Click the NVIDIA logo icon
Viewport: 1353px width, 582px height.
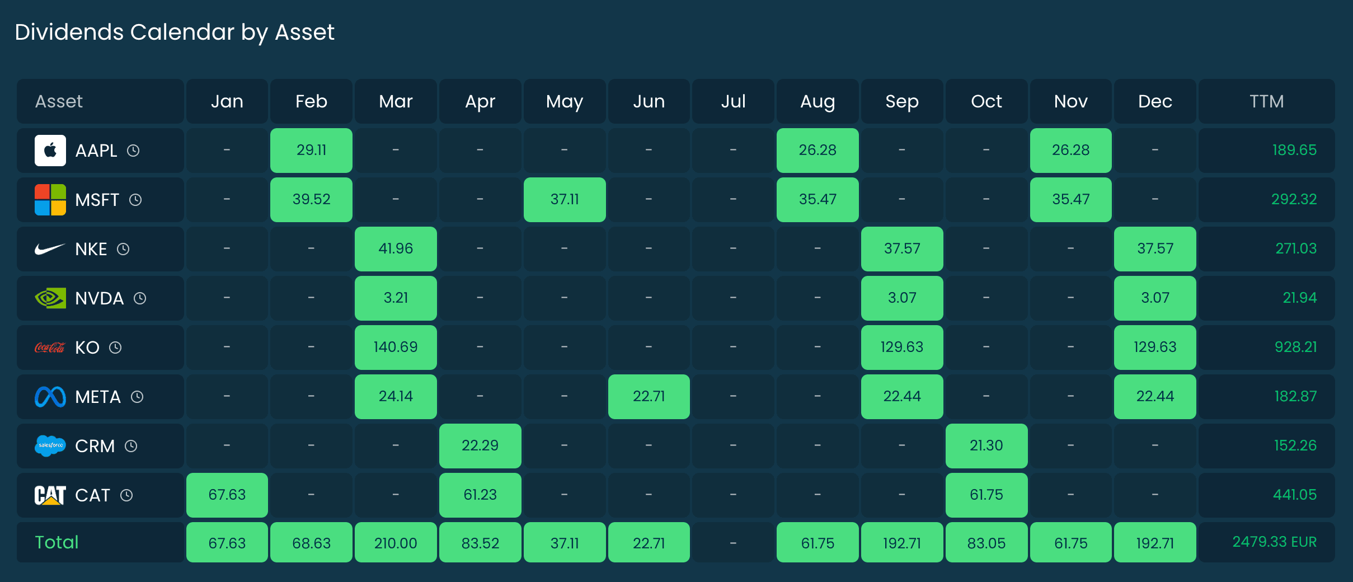pos(50,298)
